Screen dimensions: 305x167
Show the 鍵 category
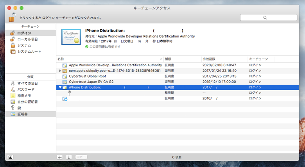[30, 108]
